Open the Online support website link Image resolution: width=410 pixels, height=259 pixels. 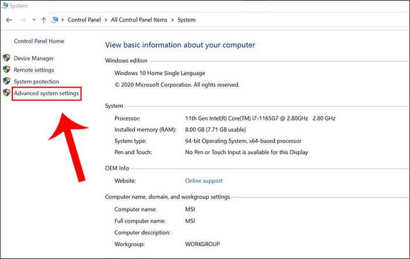point(204,181)
